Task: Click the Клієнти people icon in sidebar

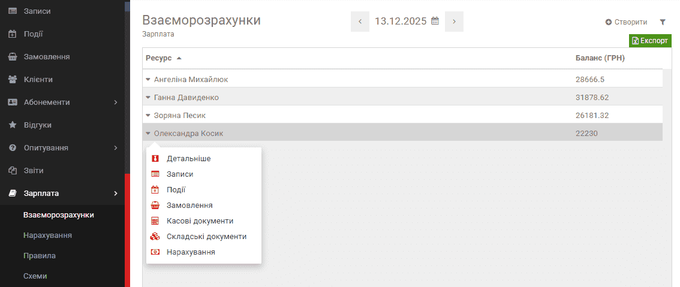Action: pyautogui.click(x=12, y=80)
